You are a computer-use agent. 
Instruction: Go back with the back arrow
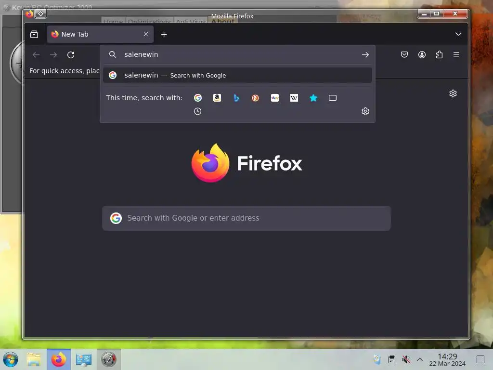pos(36,55)
